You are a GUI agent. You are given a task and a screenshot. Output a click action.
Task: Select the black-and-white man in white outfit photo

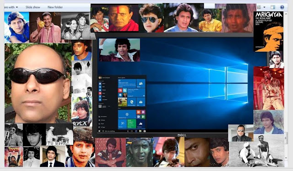[81, 78]
